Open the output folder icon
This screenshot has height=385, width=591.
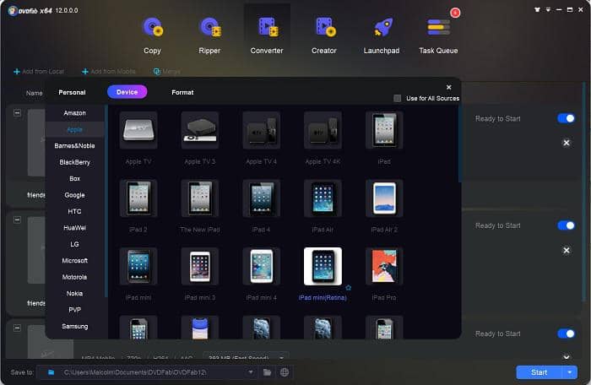pyautogui.click(x=268, y=372)
